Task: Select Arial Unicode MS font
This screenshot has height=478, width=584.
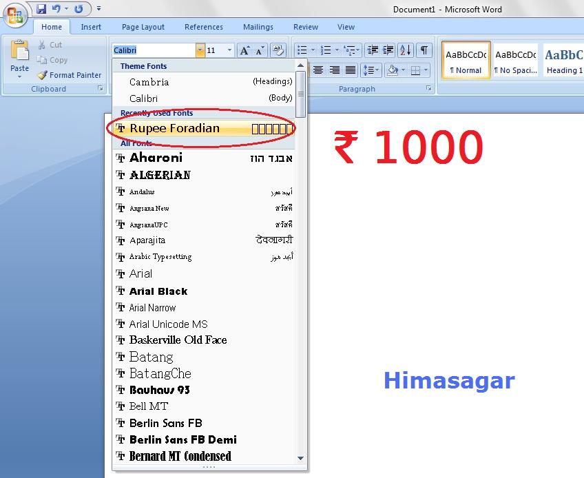Action: click(x=204, y=324)
